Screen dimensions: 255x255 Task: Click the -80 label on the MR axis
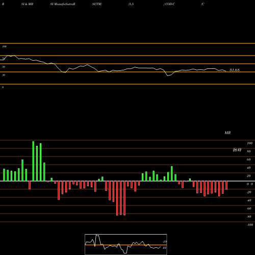(x=249, y=217)
